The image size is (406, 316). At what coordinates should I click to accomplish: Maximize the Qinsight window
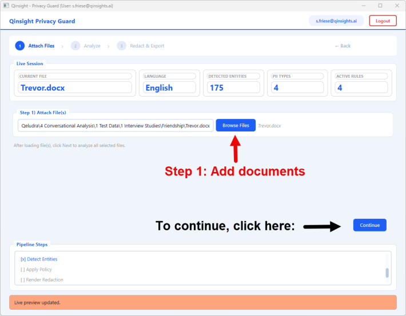coord(380,6)
